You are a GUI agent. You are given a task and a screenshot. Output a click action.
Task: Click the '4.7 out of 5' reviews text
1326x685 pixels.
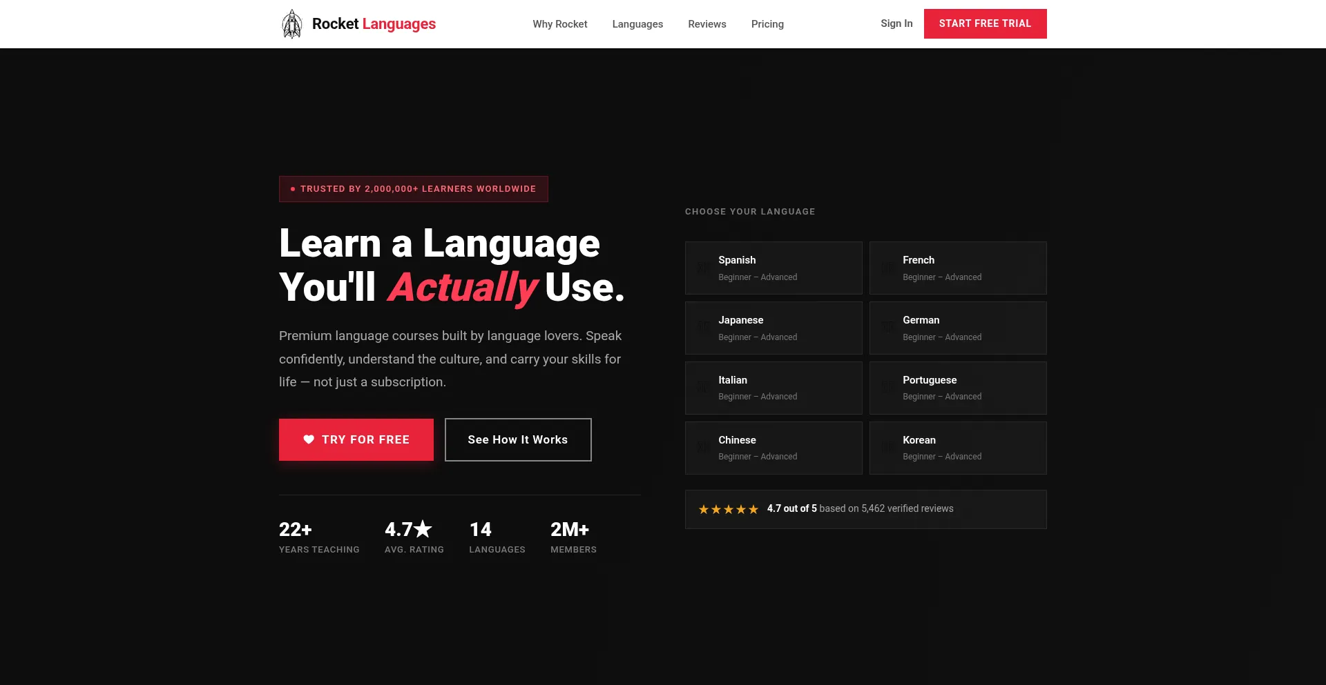(x=791, y=508)
